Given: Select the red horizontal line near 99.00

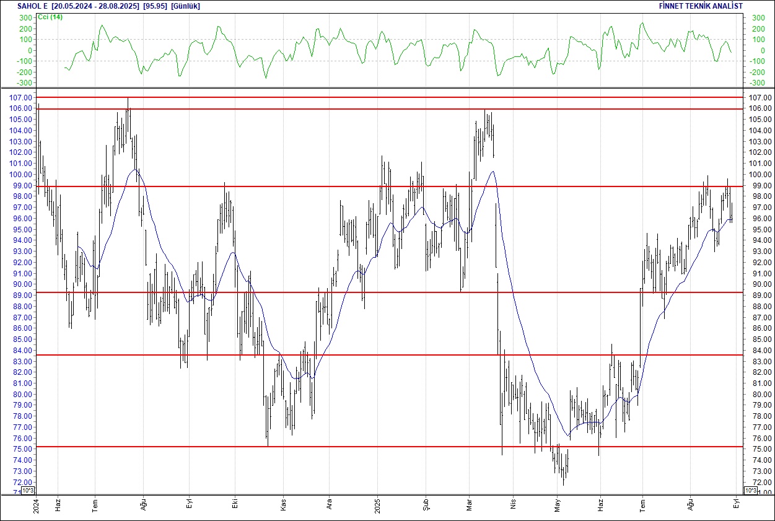Looking at the screenshot, I should click(x=390, y=186).
